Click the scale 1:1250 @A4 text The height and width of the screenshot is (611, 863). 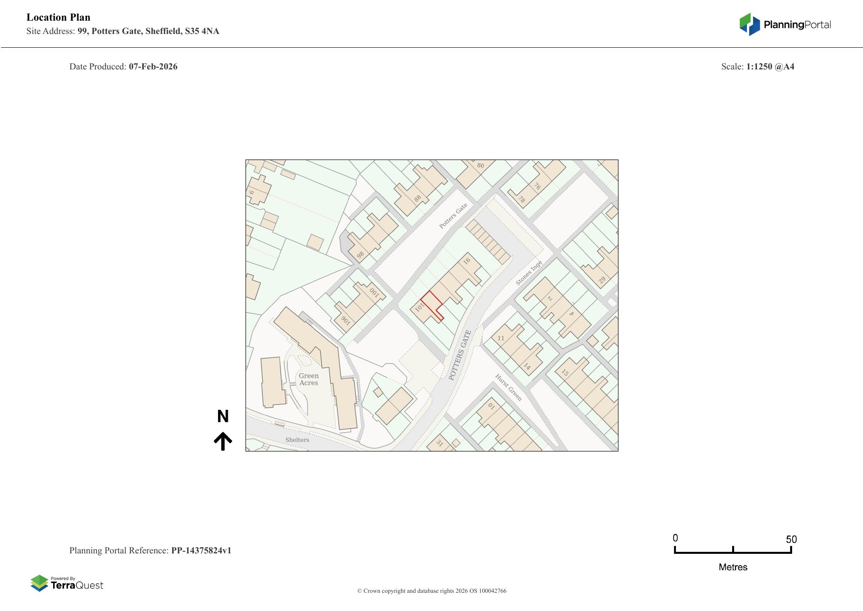coord(770,66)
